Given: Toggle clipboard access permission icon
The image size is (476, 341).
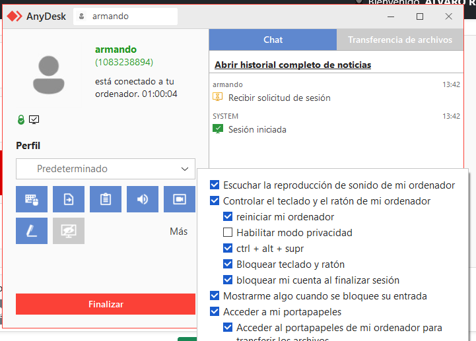Looking at the screenshot, I should click(x=106, y=199).
